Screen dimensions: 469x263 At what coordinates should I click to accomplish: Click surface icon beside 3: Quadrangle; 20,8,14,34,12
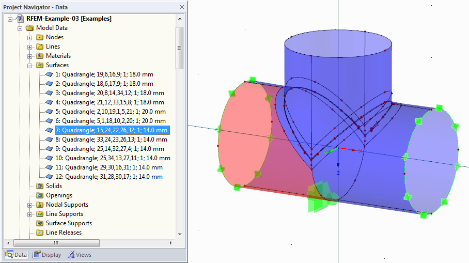tap(50, 93)
